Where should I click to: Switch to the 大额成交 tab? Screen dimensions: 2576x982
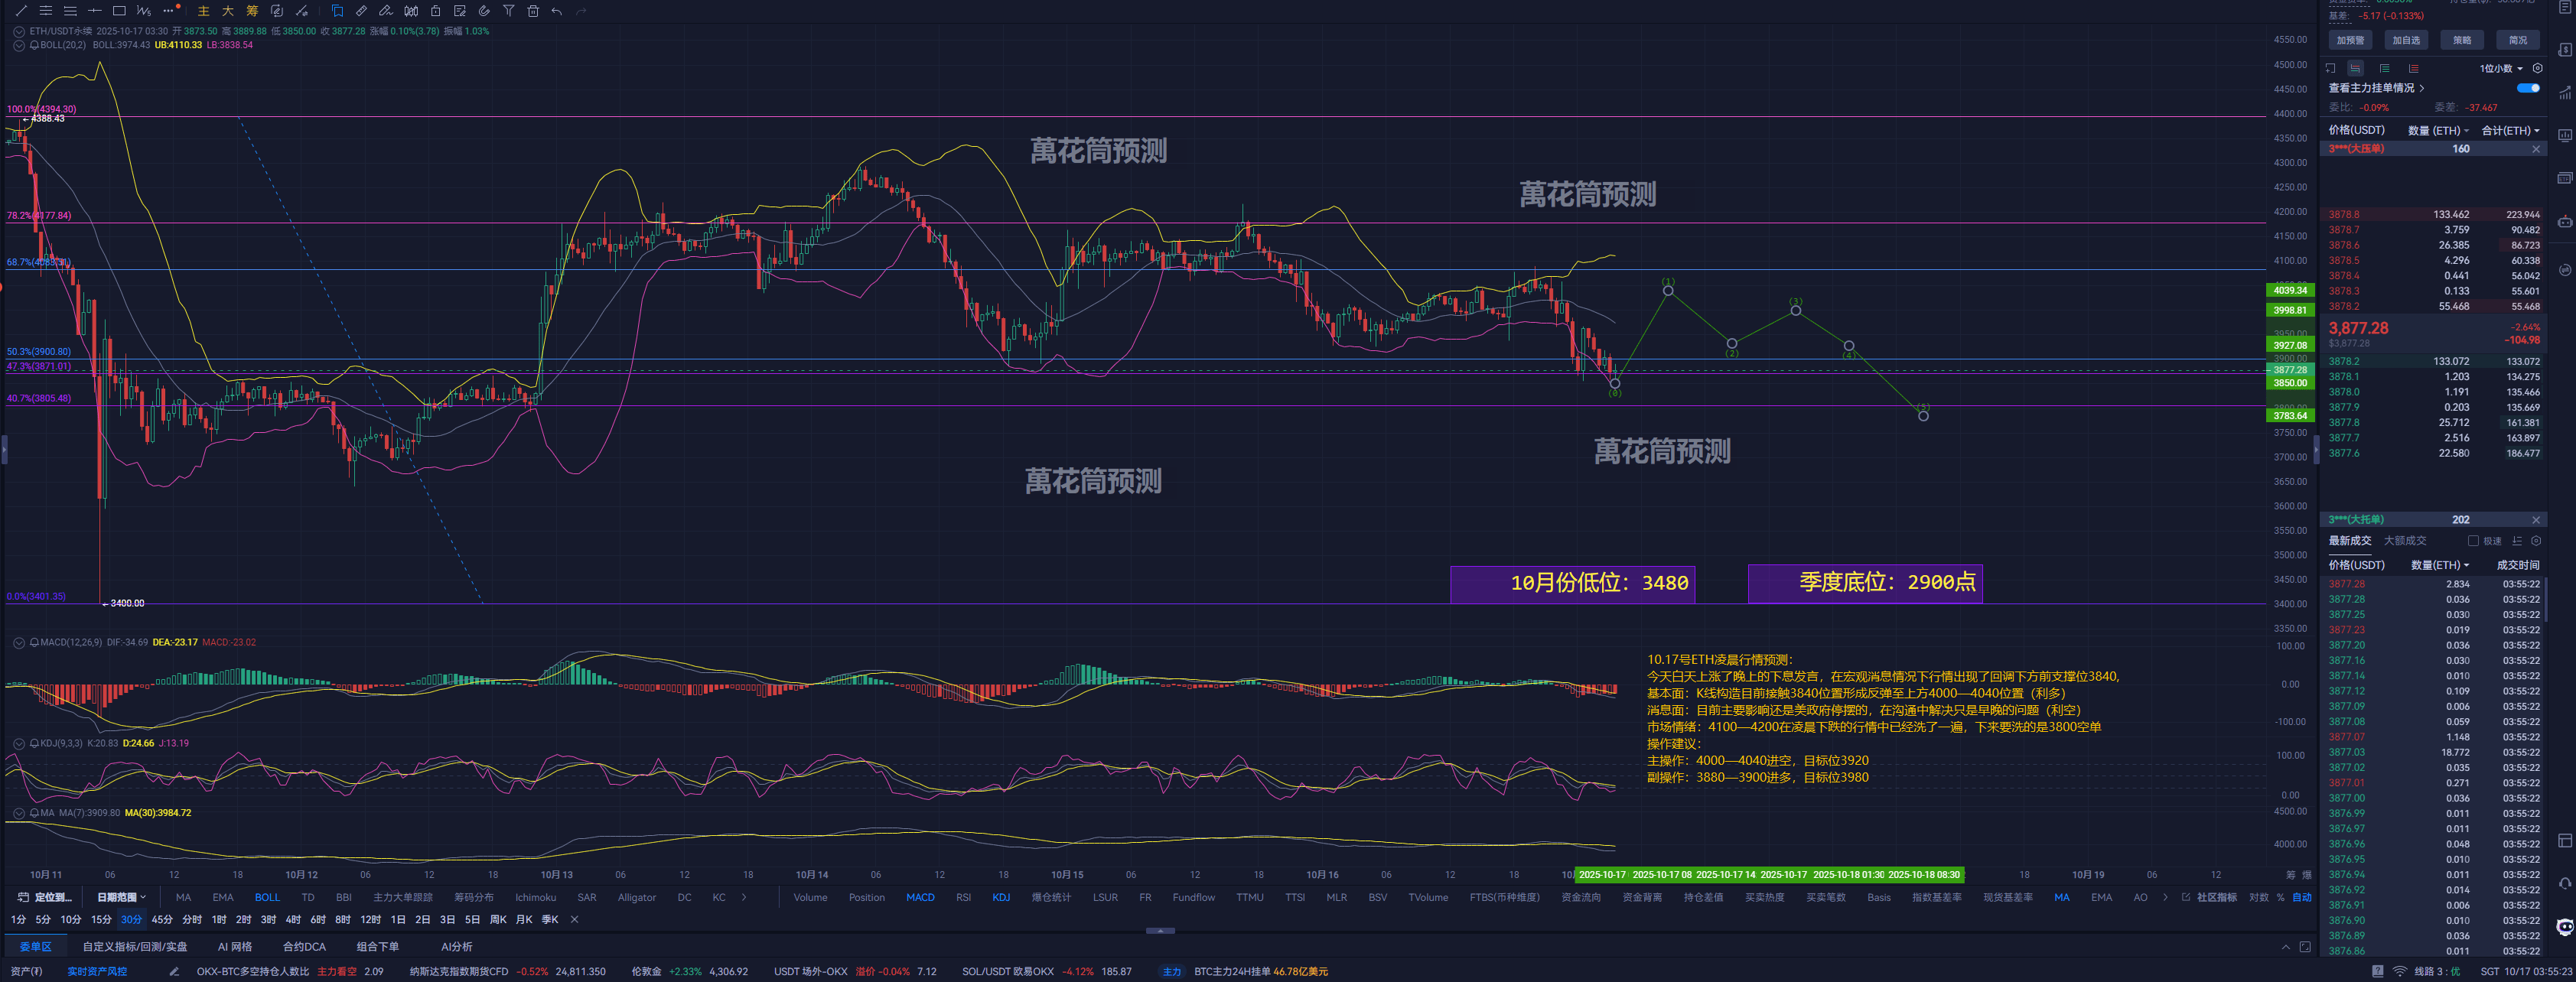click(x=2404, y=541)
